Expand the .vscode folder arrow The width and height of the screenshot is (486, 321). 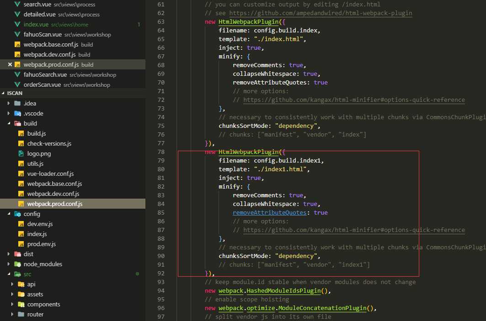(x=9, y=113)
